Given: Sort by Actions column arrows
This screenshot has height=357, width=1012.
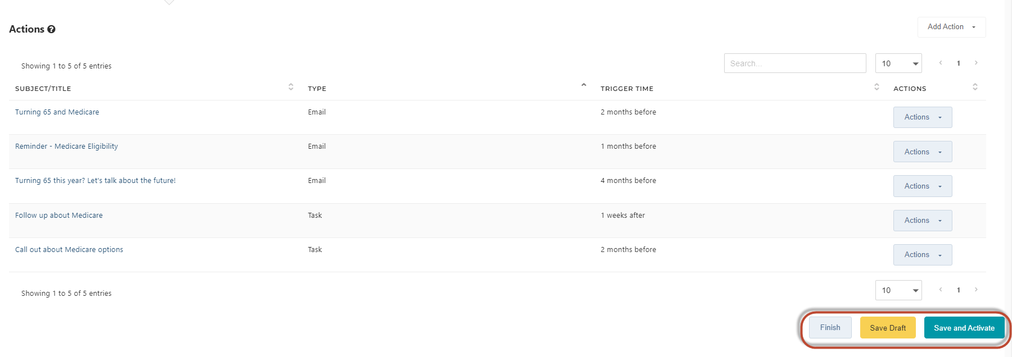Looking at the screenshot, I should click(x=975, y=87).
